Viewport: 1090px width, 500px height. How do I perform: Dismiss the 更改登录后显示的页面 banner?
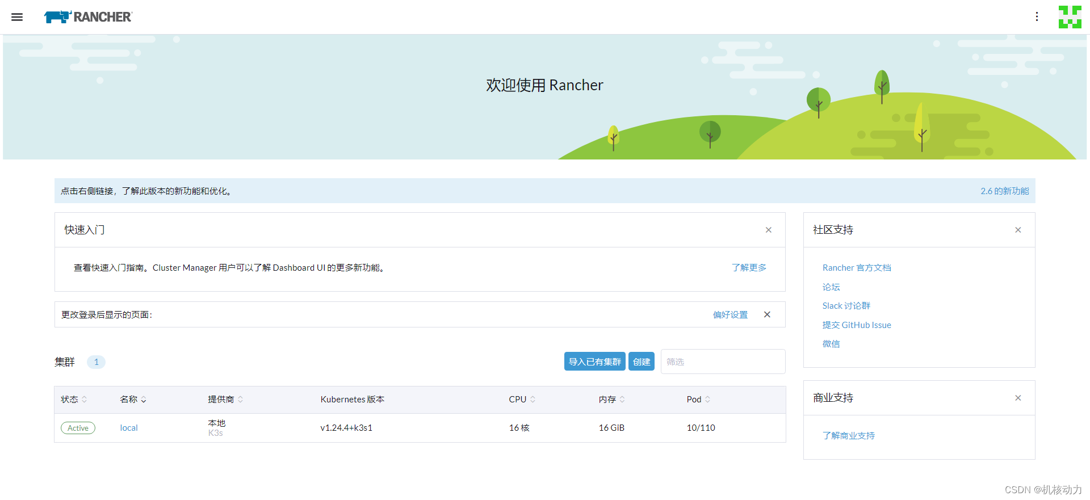767,314
